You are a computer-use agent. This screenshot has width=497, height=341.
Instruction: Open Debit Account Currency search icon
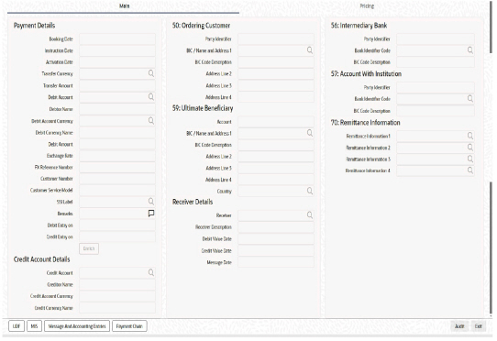point(151,121)
